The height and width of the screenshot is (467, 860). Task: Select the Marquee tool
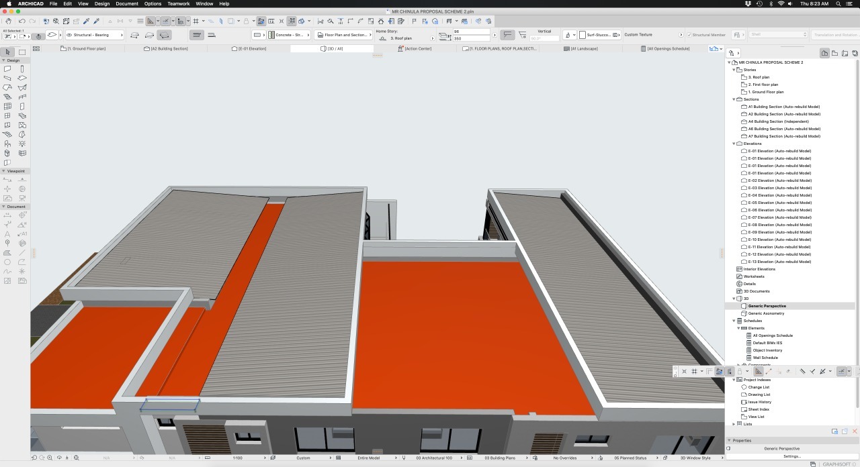coord(22,52)
